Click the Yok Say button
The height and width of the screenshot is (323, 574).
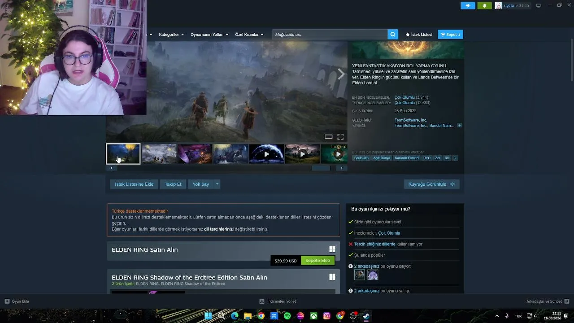point(201,184)
